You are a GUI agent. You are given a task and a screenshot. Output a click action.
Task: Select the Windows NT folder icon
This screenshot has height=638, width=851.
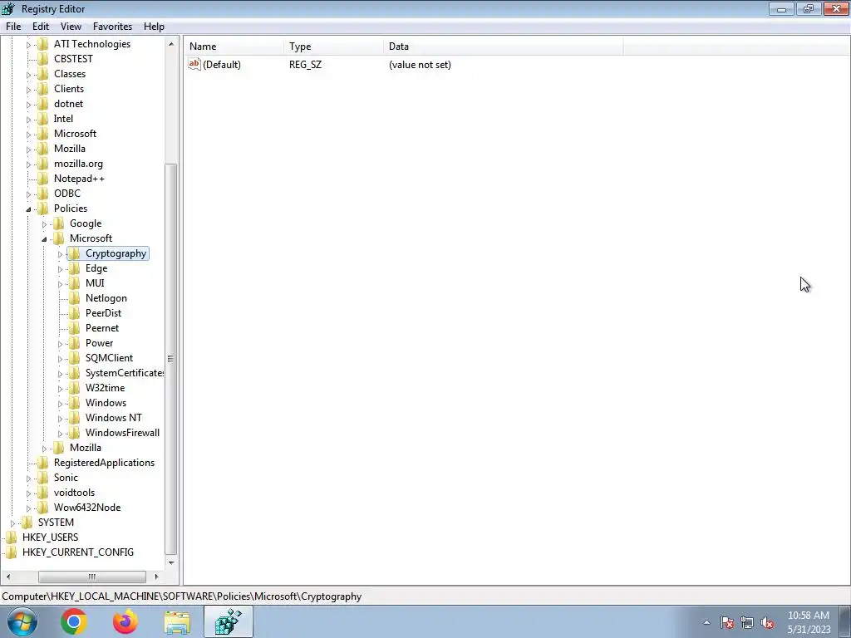(x=74, y=418)
